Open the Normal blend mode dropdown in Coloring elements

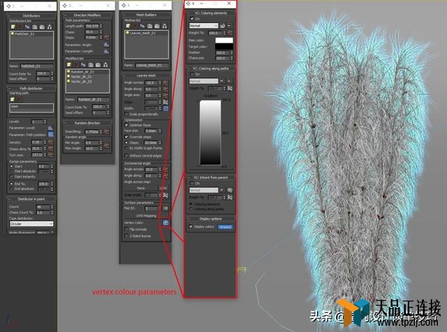(203, 26)
